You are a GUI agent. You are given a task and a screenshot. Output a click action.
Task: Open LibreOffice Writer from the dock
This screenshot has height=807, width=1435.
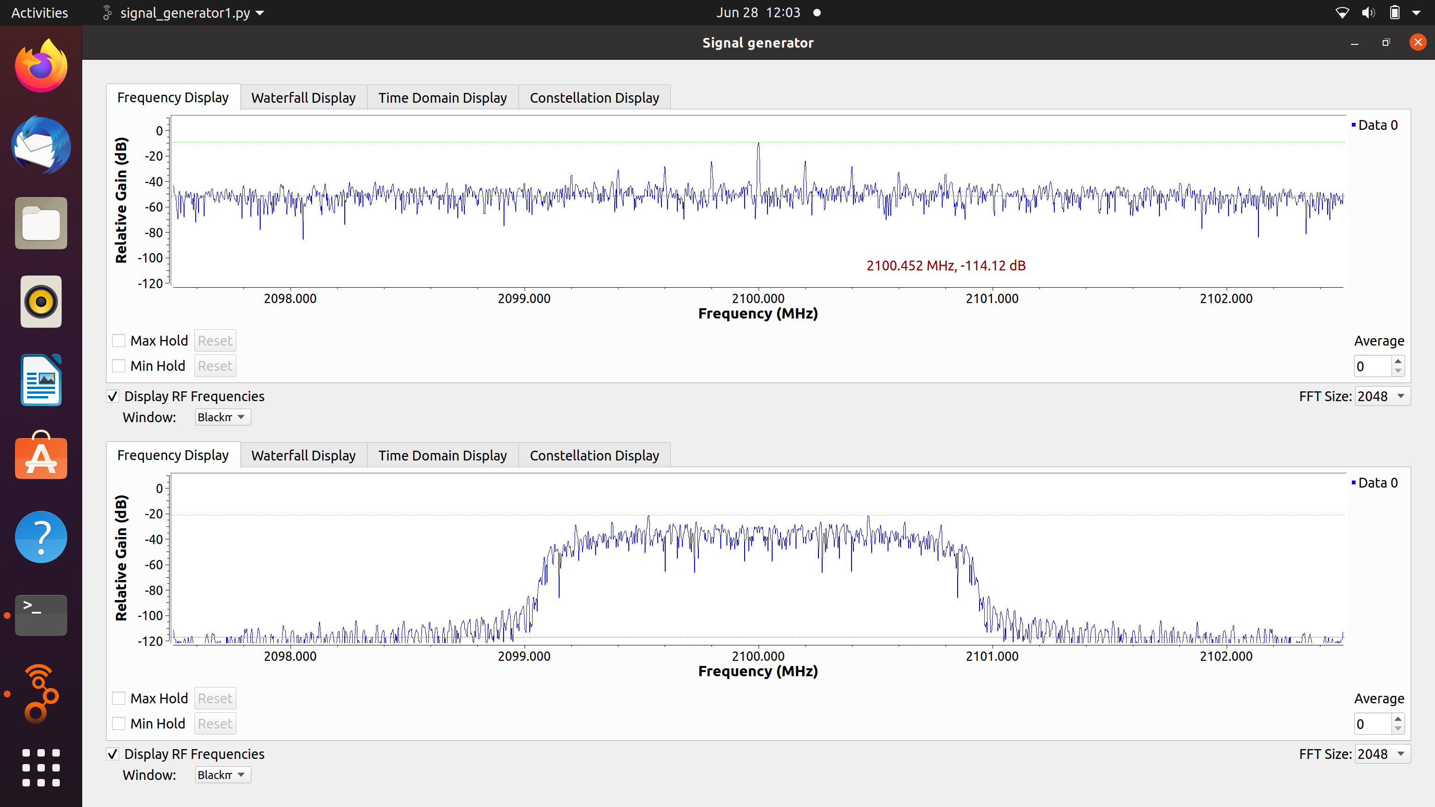pyautogui.click(x=41, y=381)
